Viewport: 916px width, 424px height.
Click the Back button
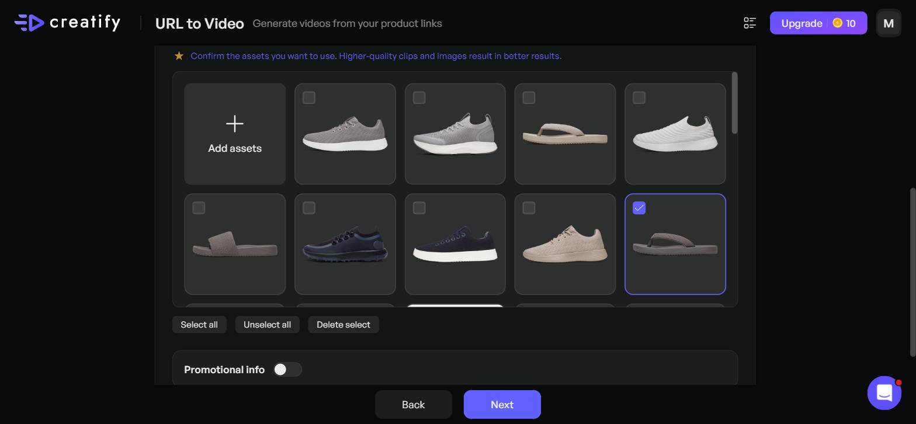[414, 405]
